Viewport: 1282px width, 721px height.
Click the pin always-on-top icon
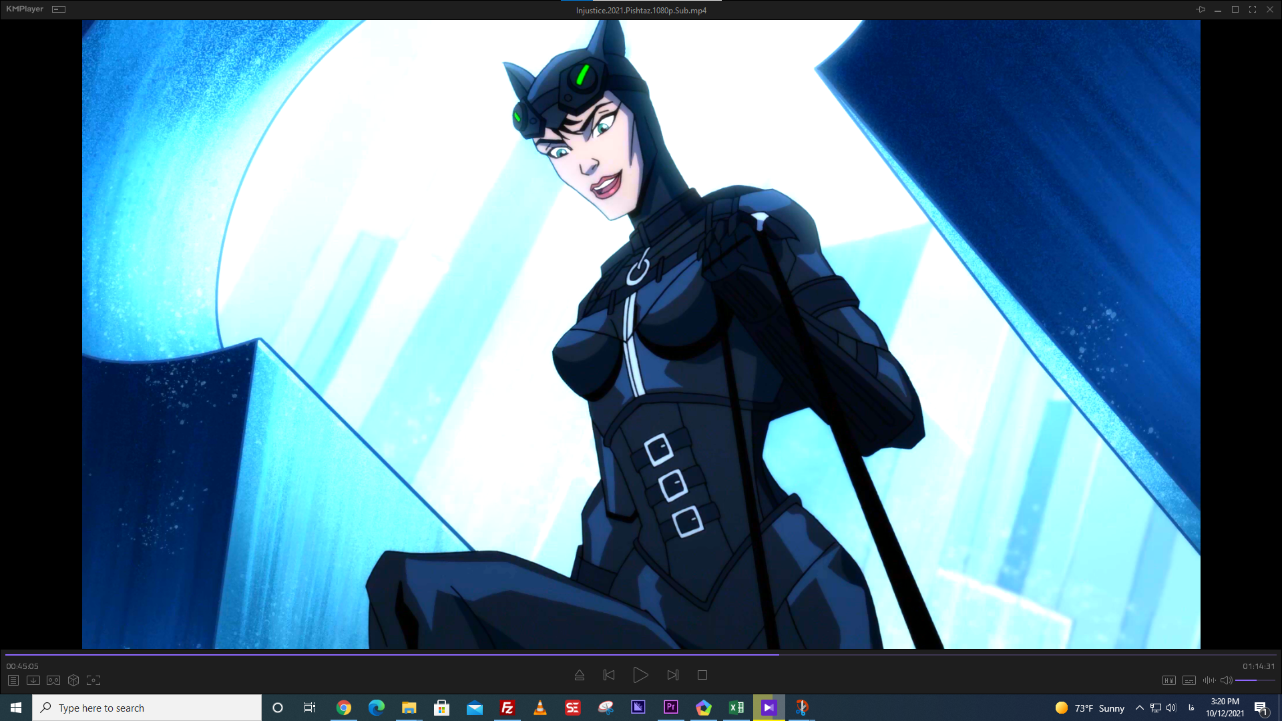click(1201, 9)
